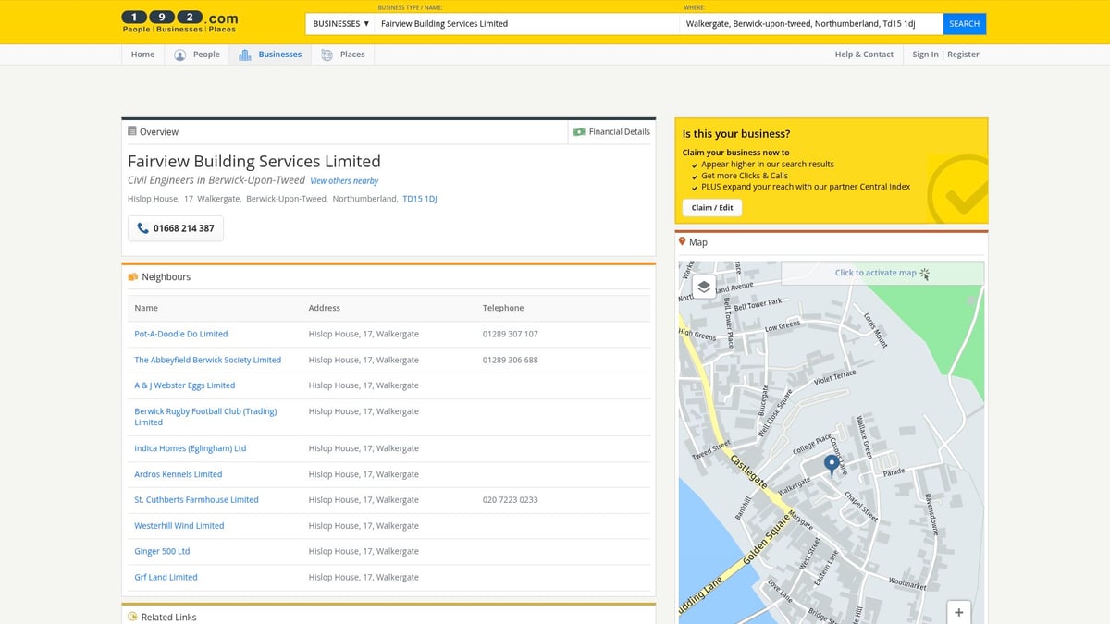
Task: Open the Businesses navigation tab
Action: [x=270, y=55]
